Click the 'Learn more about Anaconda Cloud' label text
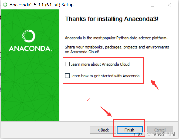This screenshot has height=139, width=179. (x=100, y=64)
